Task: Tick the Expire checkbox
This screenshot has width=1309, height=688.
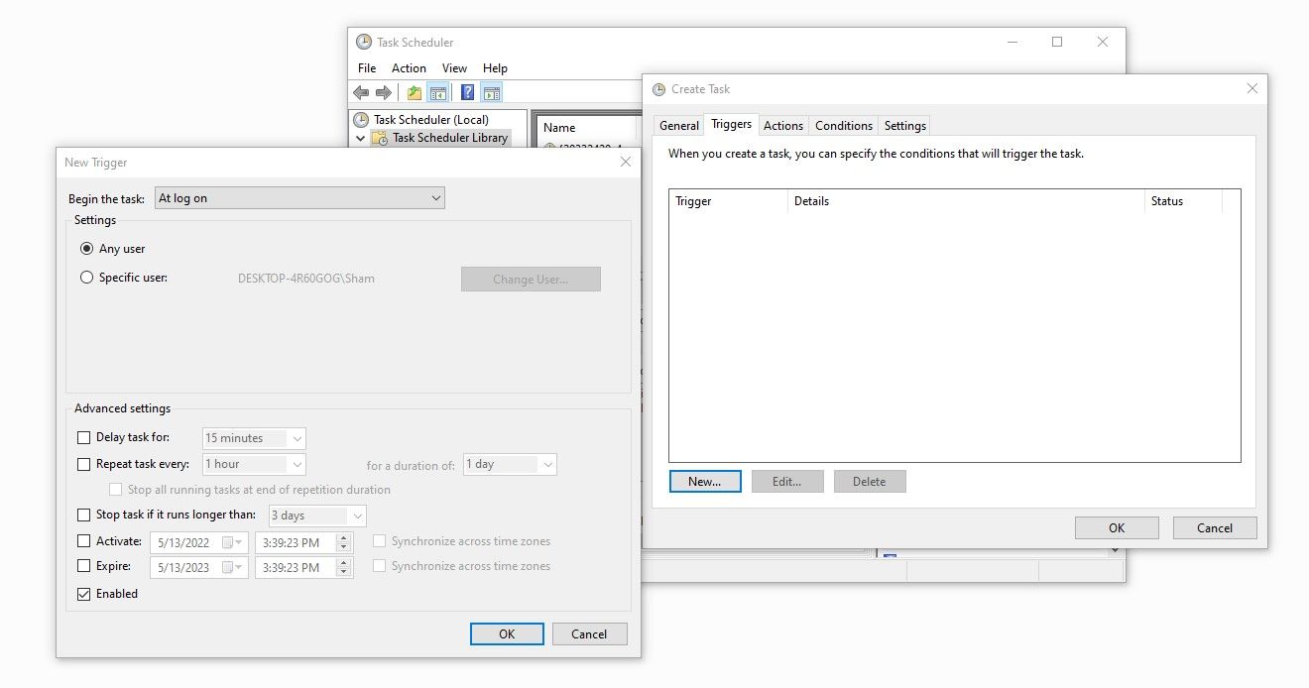Action: point(83,566)
